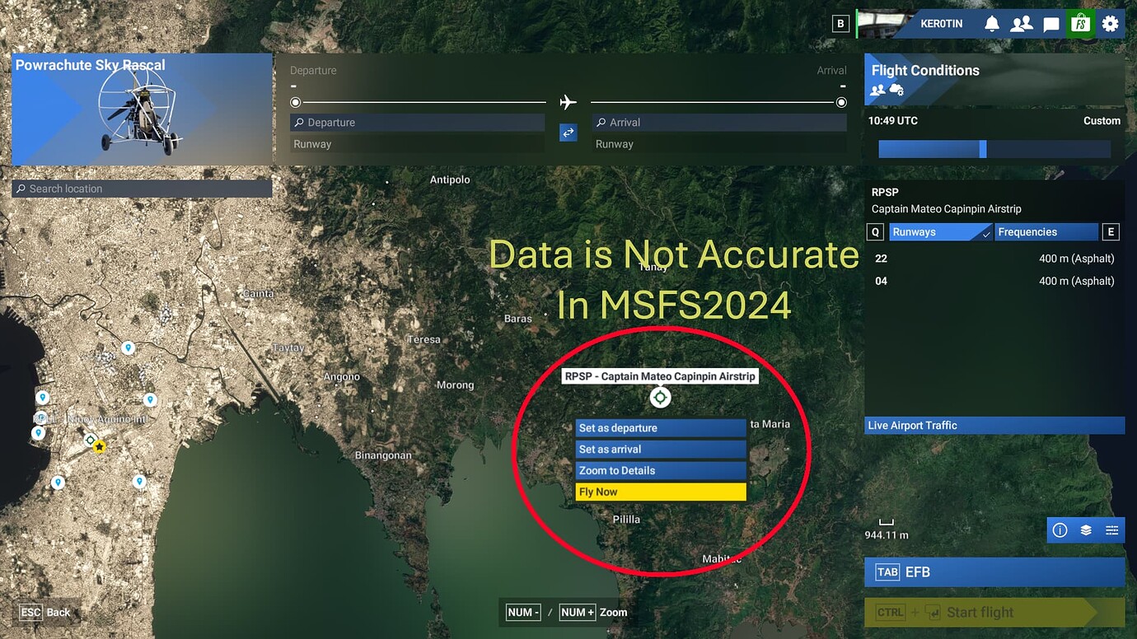This screenshot has height=639, width=1137.
Task: Select the Arrival endpoint radio circle
Action: (840, 102)
